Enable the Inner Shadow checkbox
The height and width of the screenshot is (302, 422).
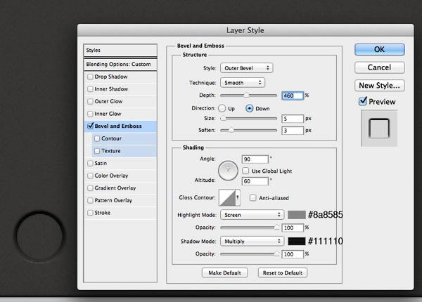pos(90,89)
